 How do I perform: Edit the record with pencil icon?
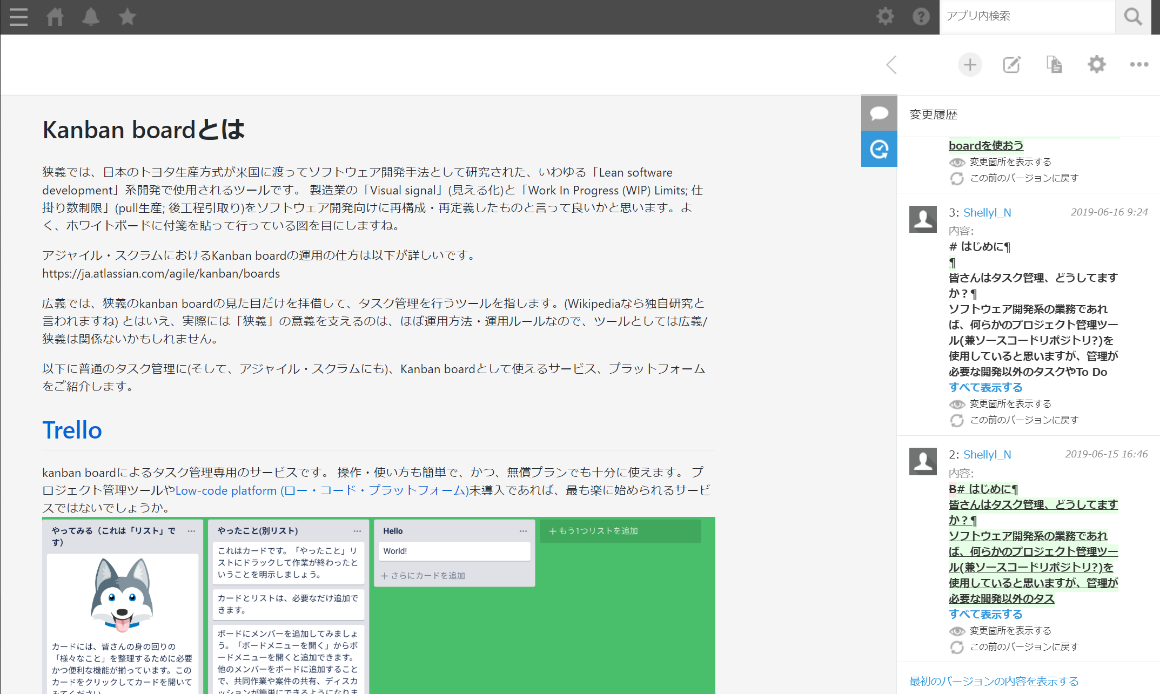pyautogui.click(x=1011, y=65)
